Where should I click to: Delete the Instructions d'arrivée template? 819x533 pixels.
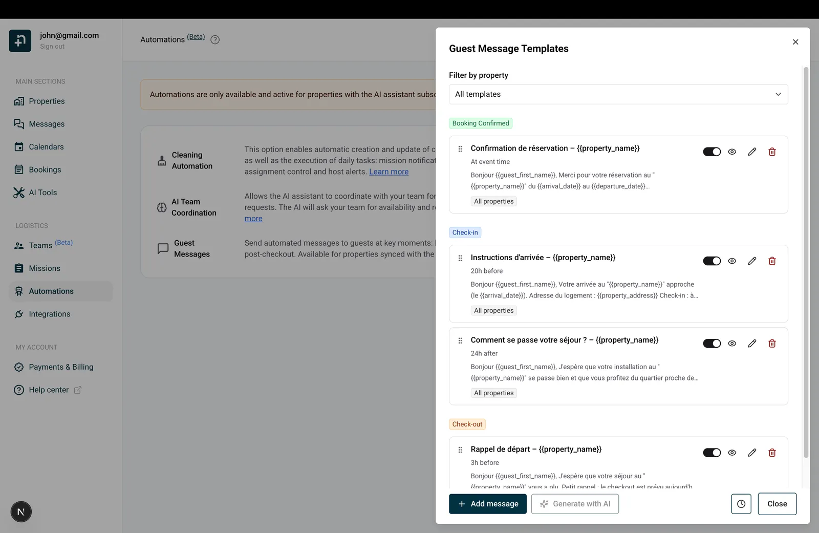click(772, 261)
